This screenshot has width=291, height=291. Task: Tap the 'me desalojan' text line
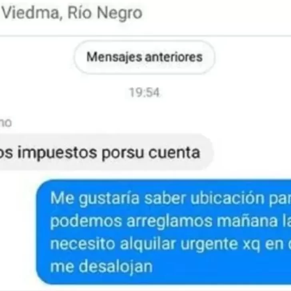(102, 267)
